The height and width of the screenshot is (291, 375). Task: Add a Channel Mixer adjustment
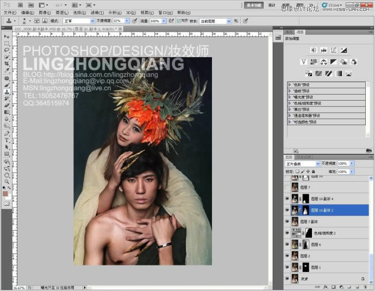353,62
